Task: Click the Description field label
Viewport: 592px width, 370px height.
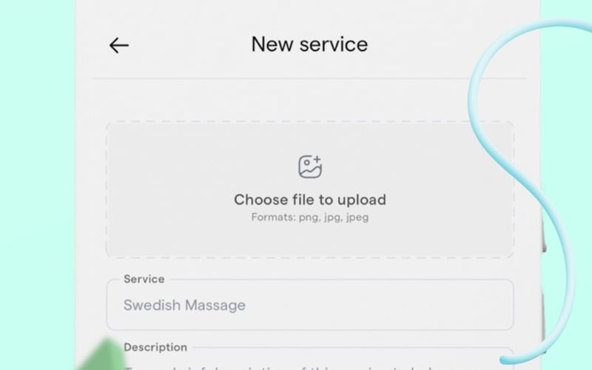Action: (155, 347)
